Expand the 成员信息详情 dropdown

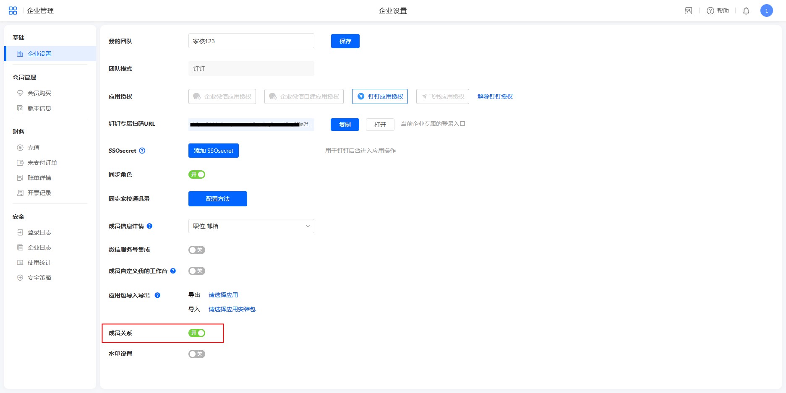click(x=251, y=226)
